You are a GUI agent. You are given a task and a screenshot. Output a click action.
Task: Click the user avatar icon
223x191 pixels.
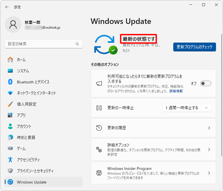coord(13,25)
